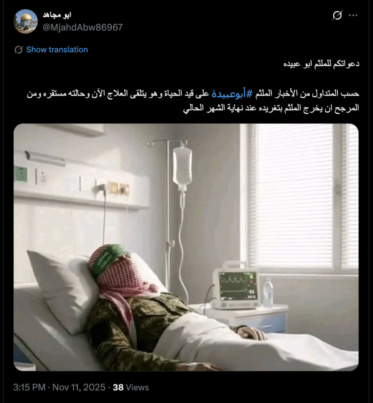
Task: View the 38 Views count
Action: click(131, 387)
